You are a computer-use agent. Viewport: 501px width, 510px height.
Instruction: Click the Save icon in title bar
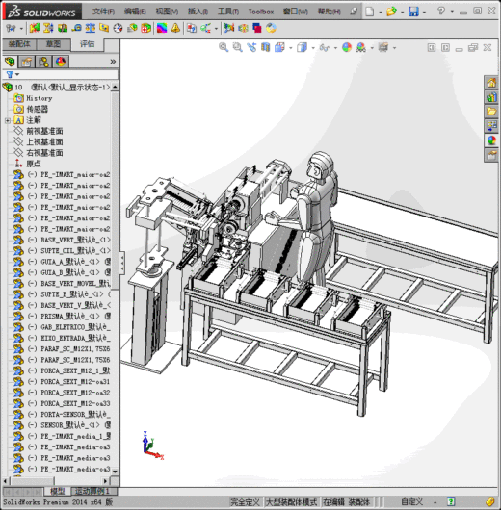(x=413, y=13)
